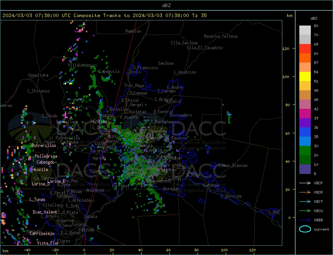This screenshot has height=255, width=333.
Task: Click the 'Villavicencio' map label
Action: coord(82,65)
